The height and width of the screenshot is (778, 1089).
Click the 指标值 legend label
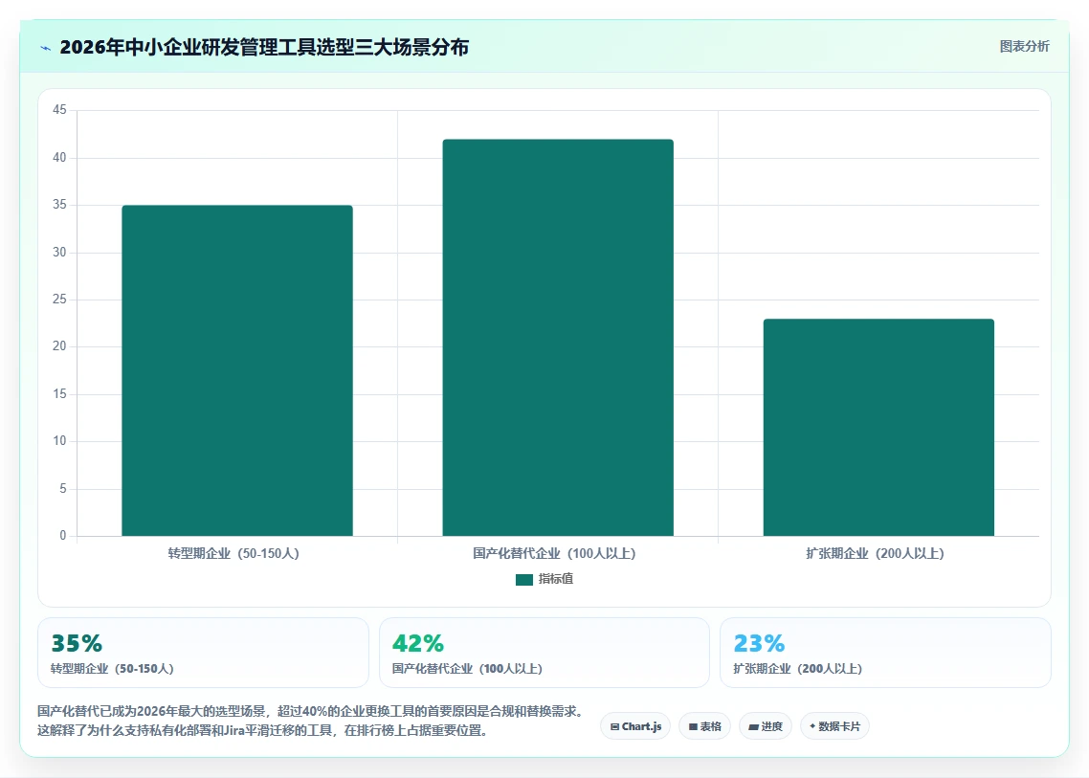[556, 579]
